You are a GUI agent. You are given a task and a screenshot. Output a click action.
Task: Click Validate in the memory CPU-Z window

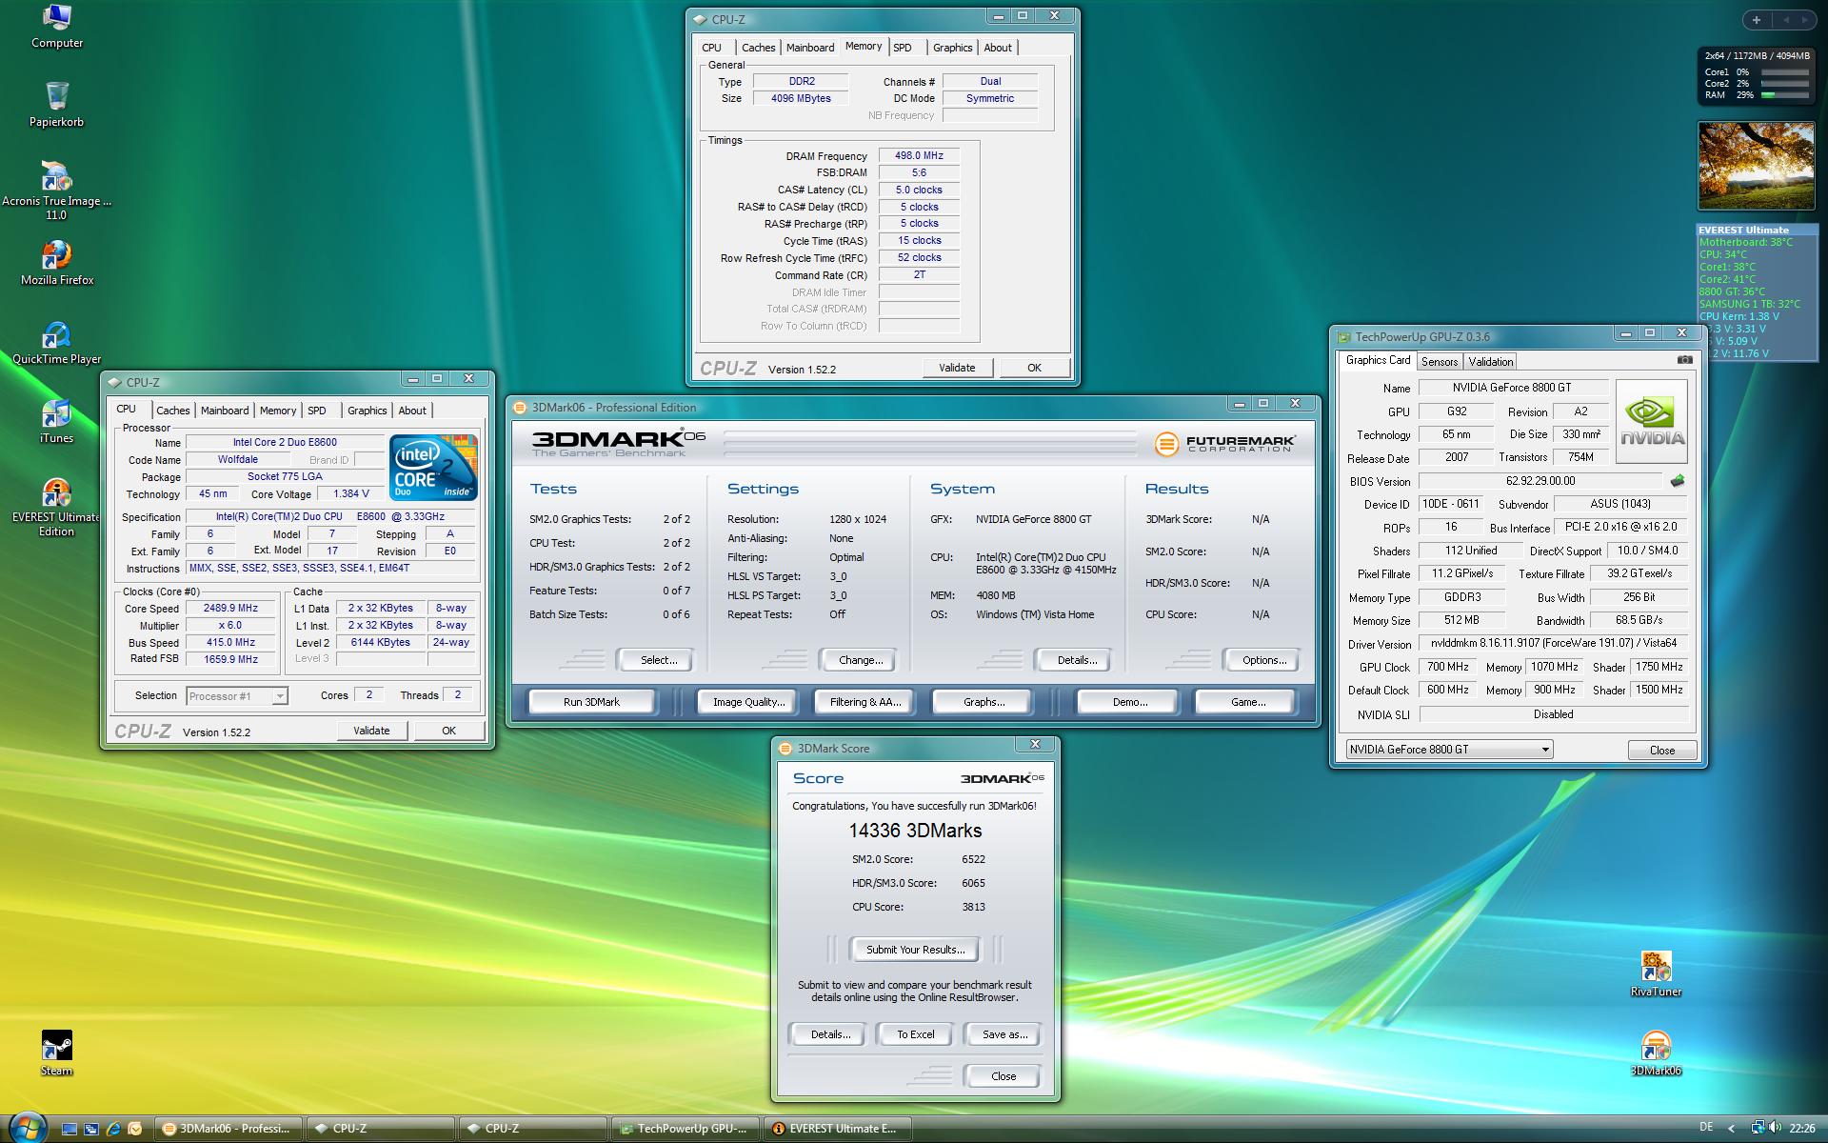pos(957,368)
